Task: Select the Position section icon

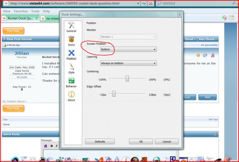Action: pyautogui.click(x=71, y=55)
